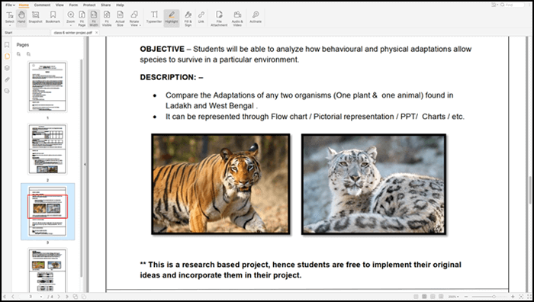The image size is (534, 302).
Task: Toggle the Highlight tool
Action: pyautogui.click(x=172, y=18)
